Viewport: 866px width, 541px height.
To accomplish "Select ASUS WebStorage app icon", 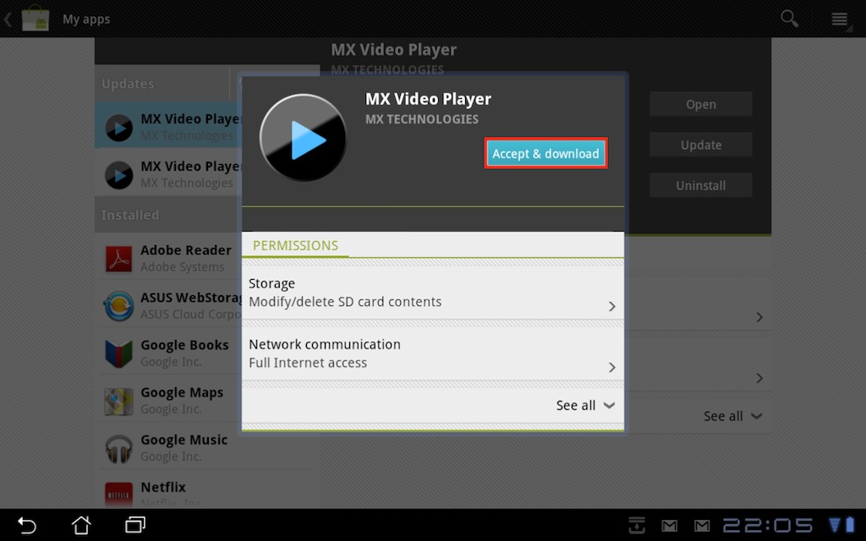I will [x=118, y=305].
